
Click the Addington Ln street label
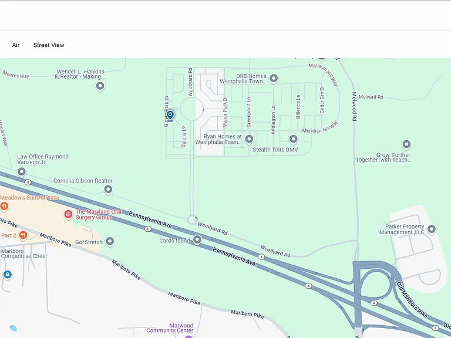coord(273,120)
